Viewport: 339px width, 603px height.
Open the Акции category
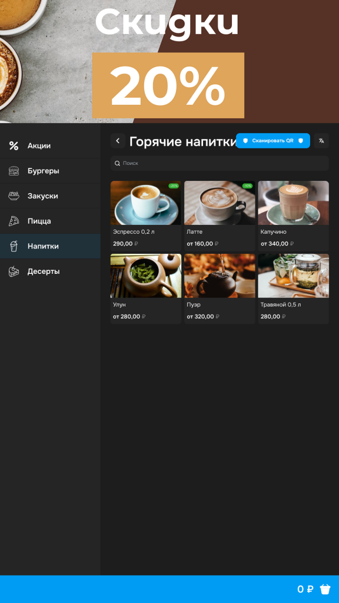point(50,146)
